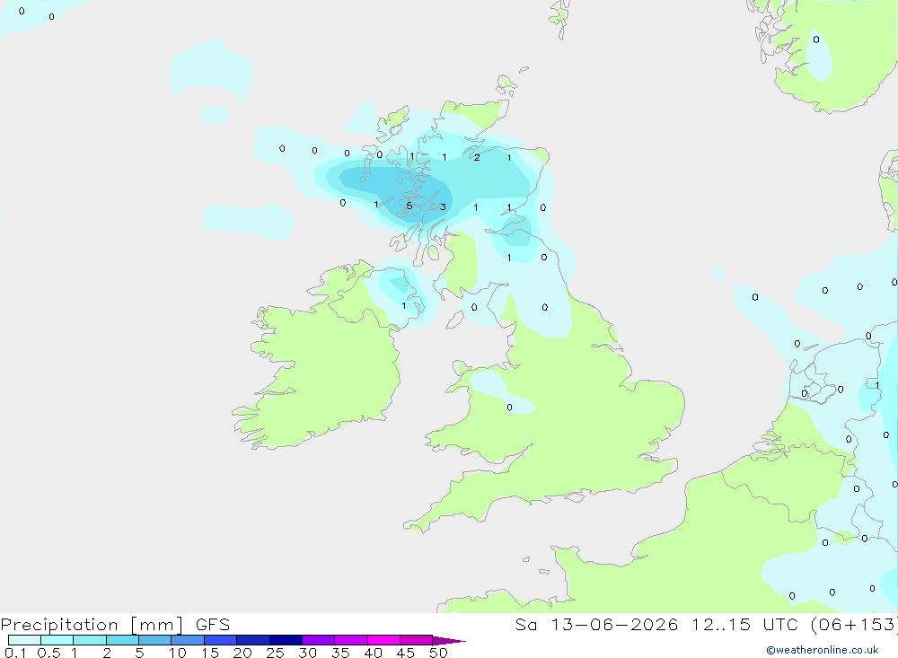The image size is (898, 658).
Task: Click the "GFS" model label
Action: [x=213, y=624]
